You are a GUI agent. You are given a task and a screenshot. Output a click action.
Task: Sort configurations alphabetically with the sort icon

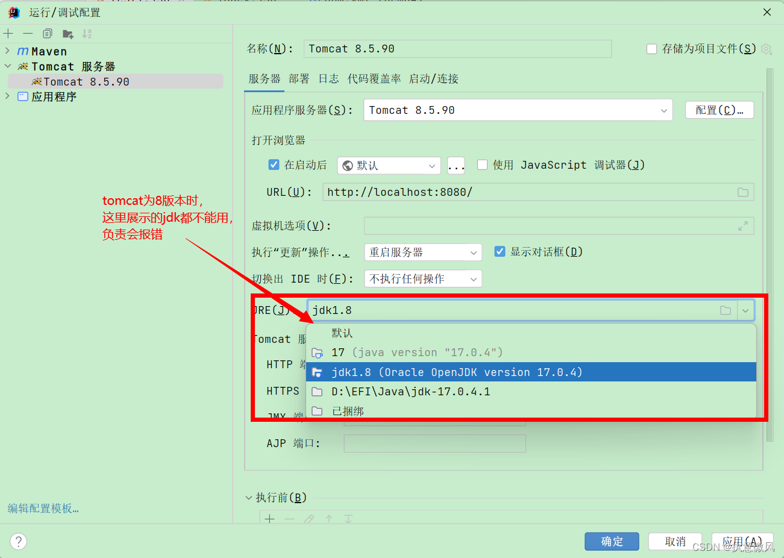pyautogui.click(x=87, y=33)
